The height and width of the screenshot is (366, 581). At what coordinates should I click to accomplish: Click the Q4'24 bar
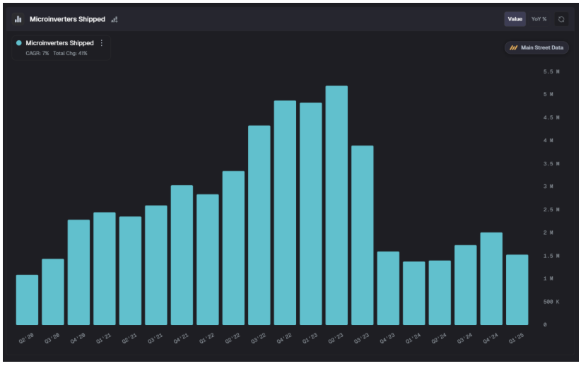point(491,279)
